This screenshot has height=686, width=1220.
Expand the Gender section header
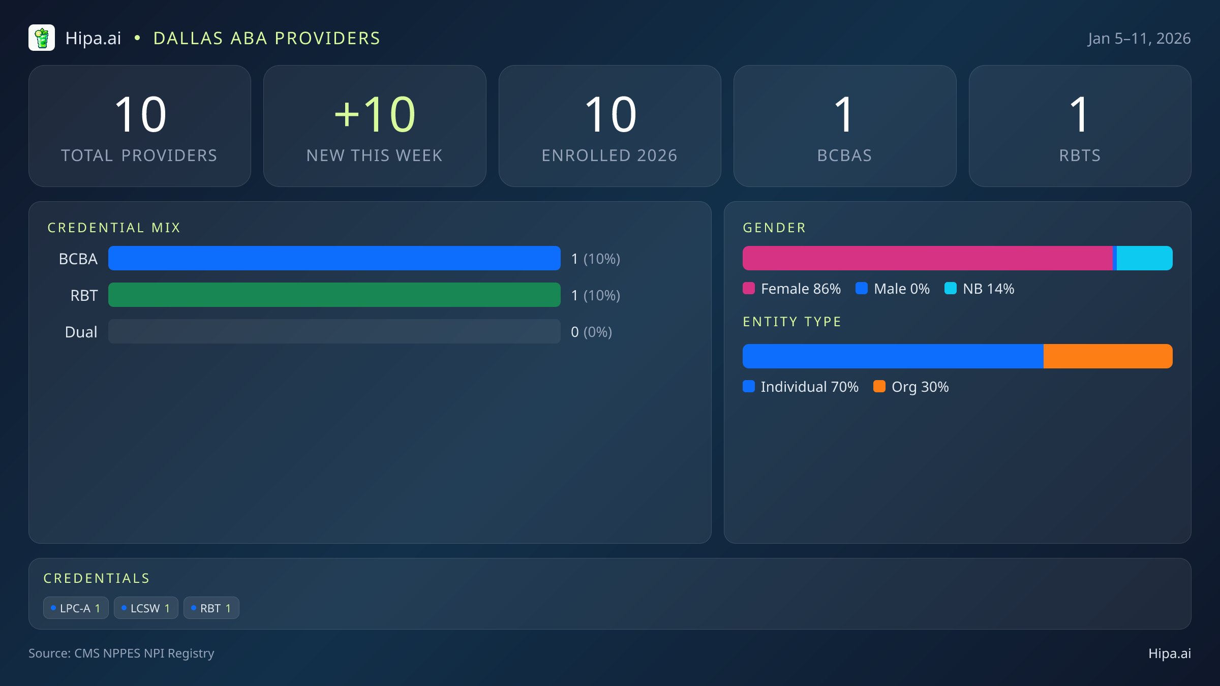tap(774, 227)
